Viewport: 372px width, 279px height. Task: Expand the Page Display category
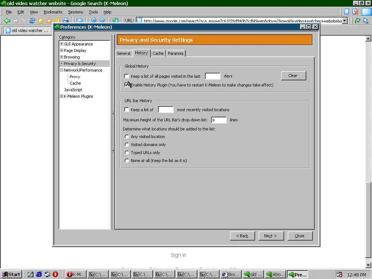(x=61, y=50)
